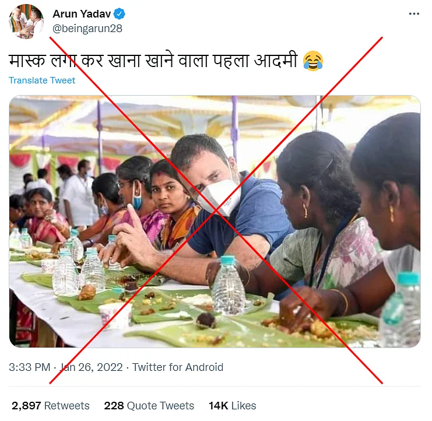Click the center of the red cross overlay
This screenshot has width=432, height=421.
coord(216,210)
